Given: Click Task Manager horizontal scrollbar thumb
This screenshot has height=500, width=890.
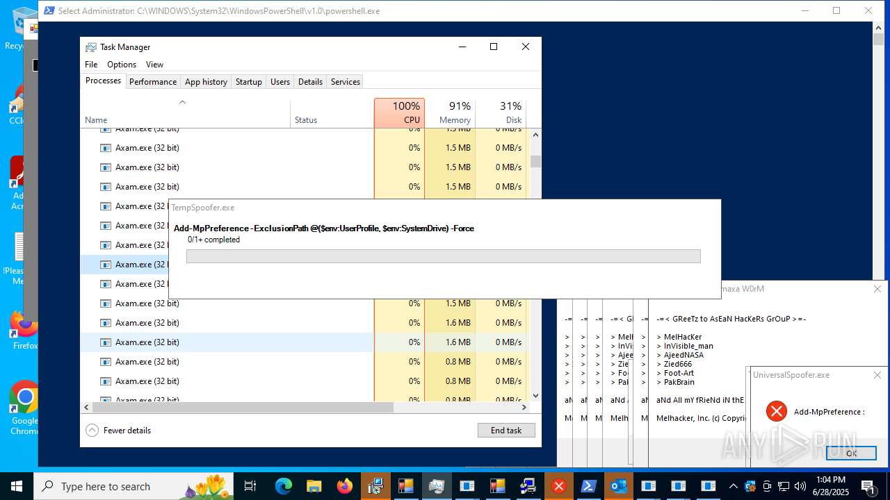Looking at the screenshot, I should point(243,408).
